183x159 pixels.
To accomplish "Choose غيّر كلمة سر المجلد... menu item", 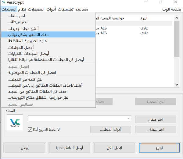I will coord(48,80).
